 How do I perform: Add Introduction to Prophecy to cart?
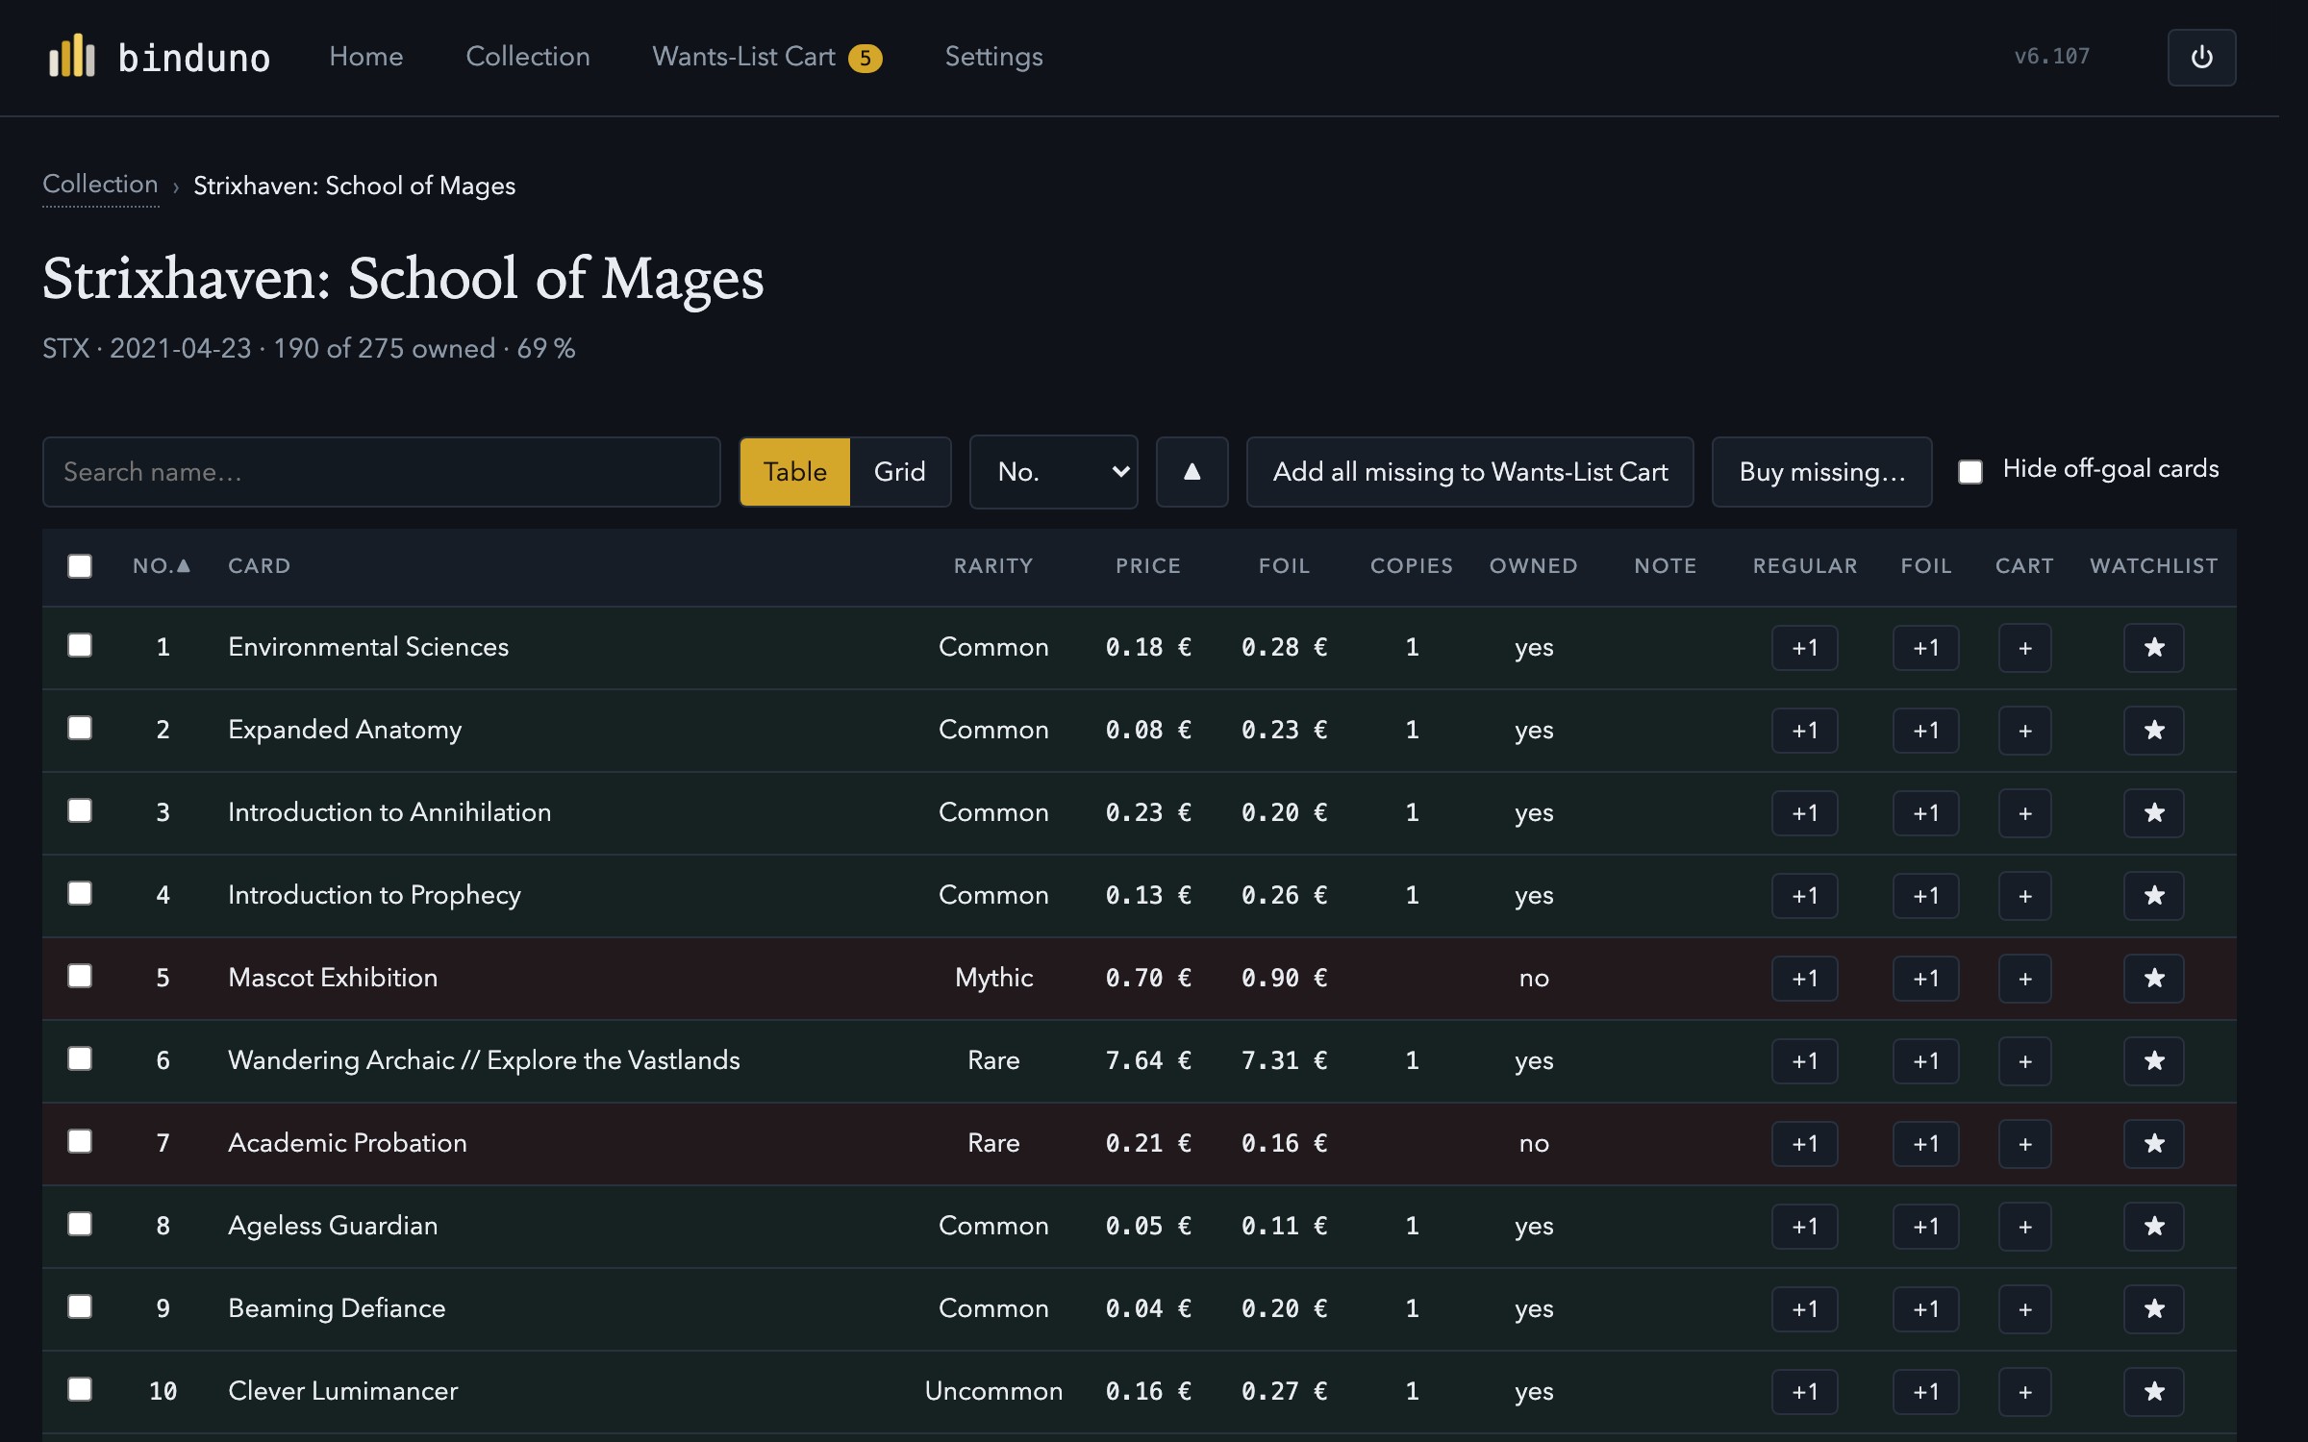[2024, 896]
